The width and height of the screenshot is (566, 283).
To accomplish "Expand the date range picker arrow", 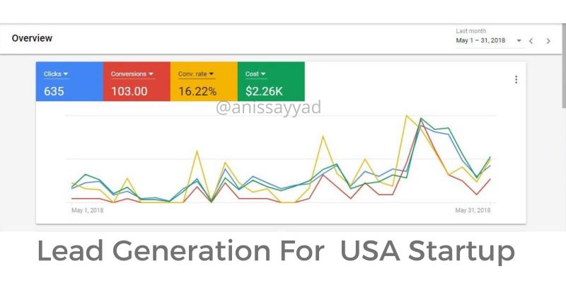I will coord(519,41).
